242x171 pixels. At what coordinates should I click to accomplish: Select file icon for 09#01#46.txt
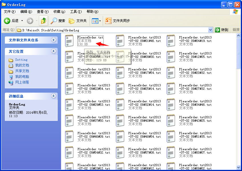(x=120, y=41)
